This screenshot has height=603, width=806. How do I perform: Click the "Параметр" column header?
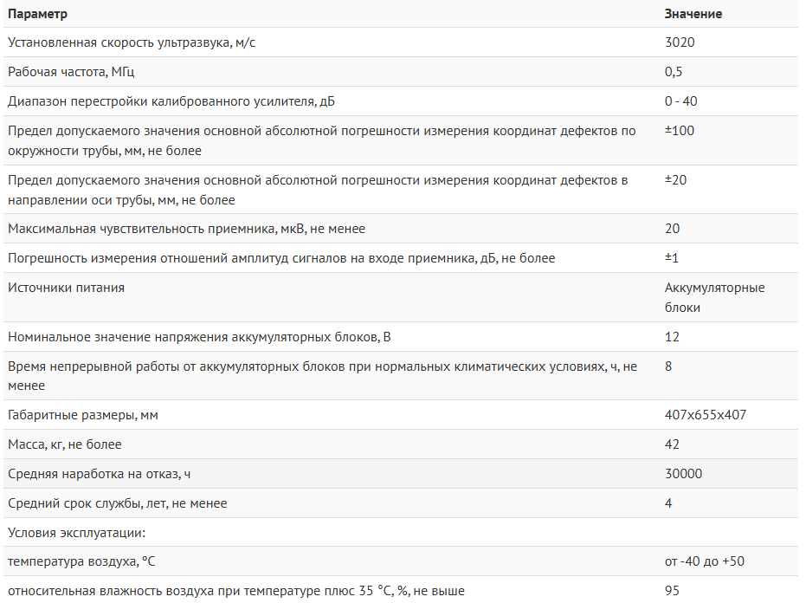[x=37, y=14]
